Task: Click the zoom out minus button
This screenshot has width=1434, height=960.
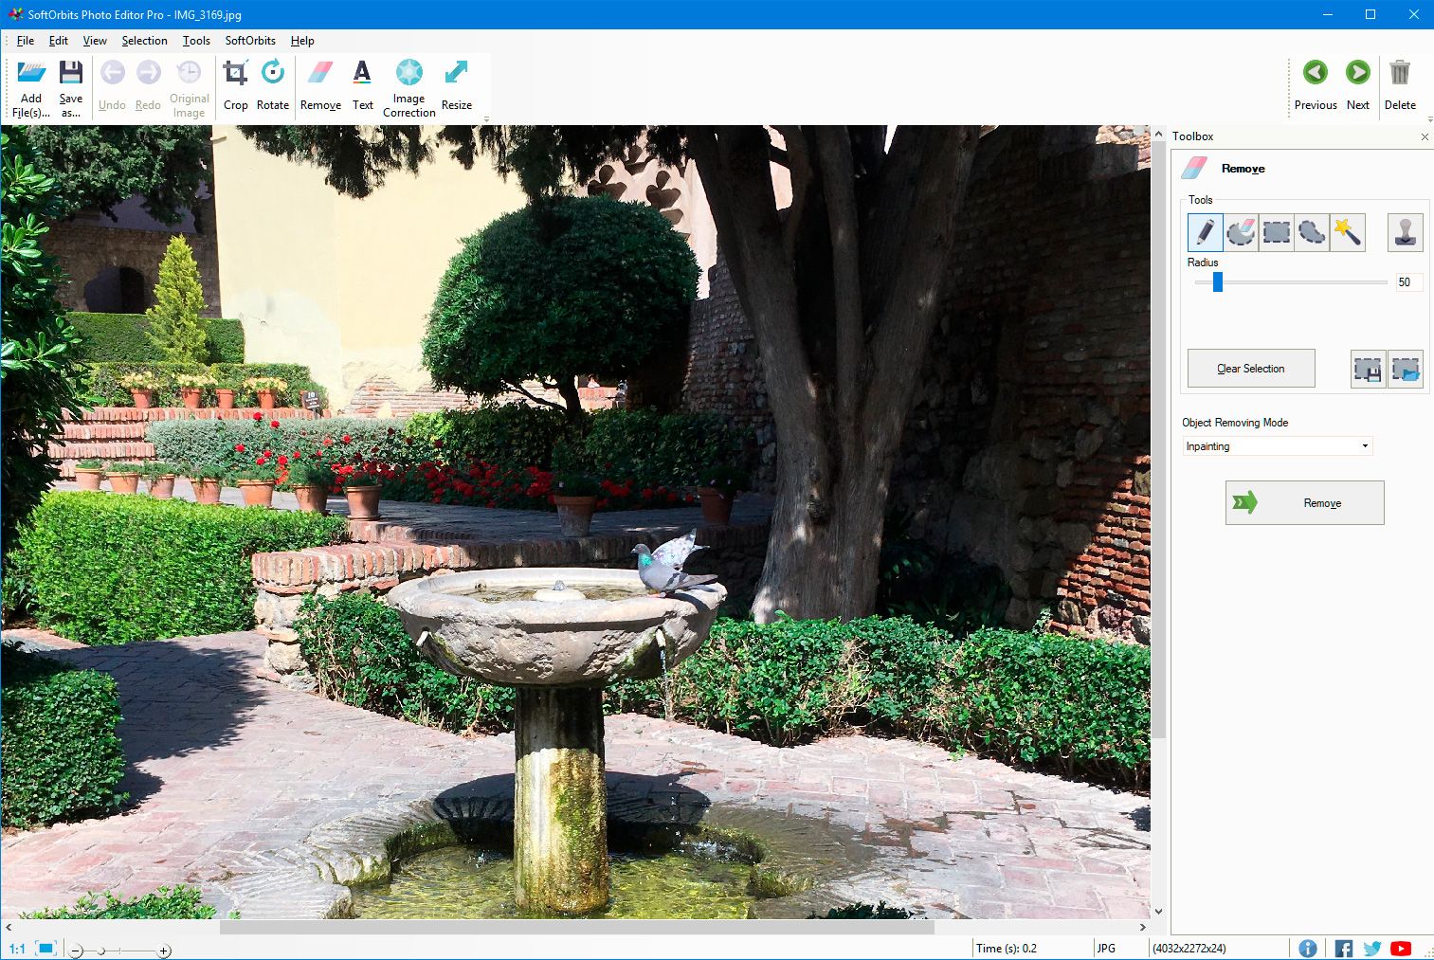Action: (x=77, y=951)
